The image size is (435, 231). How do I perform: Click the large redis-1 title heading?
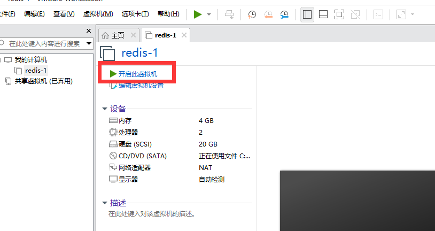point(139,53)
